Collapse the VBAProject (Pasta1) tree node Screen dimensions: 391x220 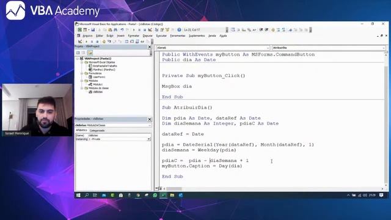point(78,59)
